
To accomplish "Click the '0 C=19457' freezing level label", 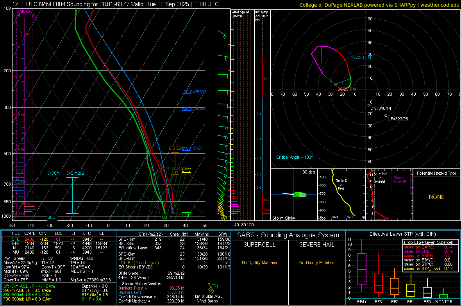I will click(x=193, y=148).
